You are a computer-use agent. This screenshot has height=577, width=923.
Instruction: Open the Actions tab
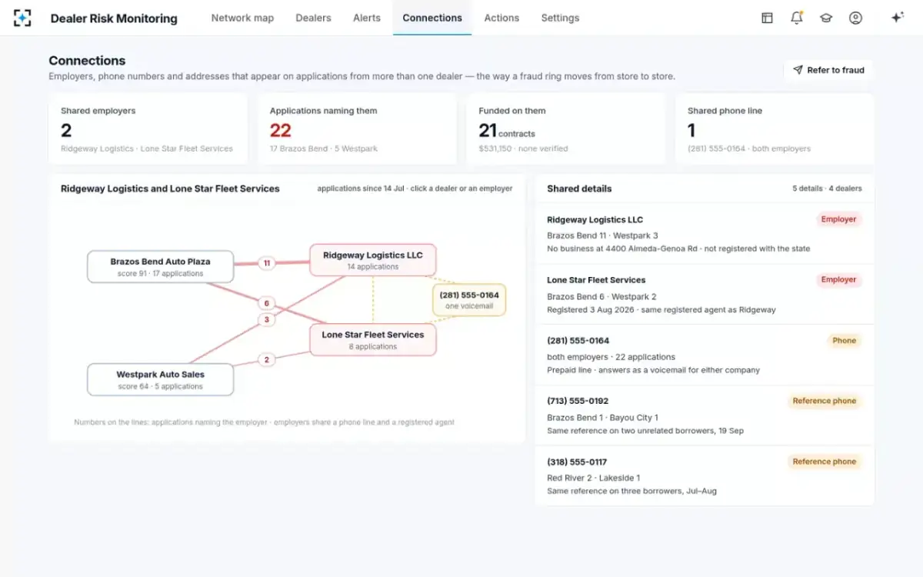(x=501, y=18)
